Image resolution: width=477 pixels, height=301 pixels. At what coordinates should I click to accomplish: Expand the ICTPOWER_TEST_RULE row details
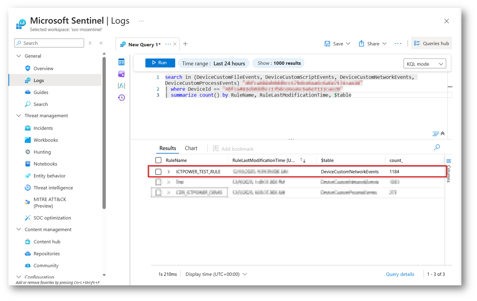[x=169, y=172]
